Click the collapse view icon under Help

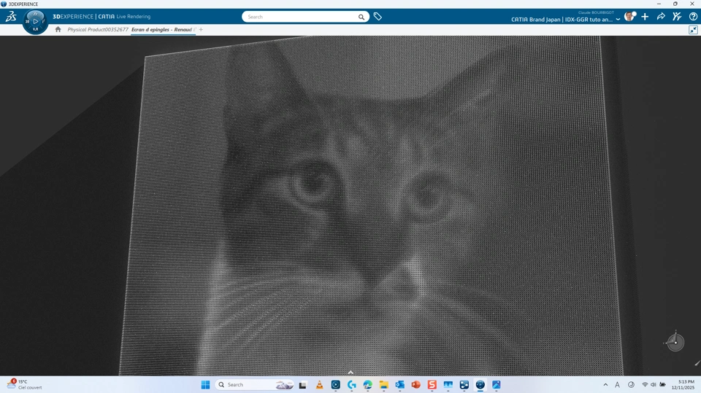(x=693, y=30)
